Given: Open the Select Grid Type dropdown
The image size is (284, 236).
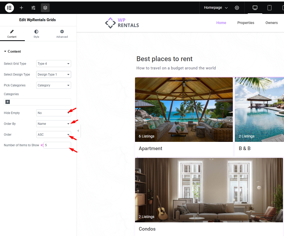Looking at the screenshot, I should point(54,64).
